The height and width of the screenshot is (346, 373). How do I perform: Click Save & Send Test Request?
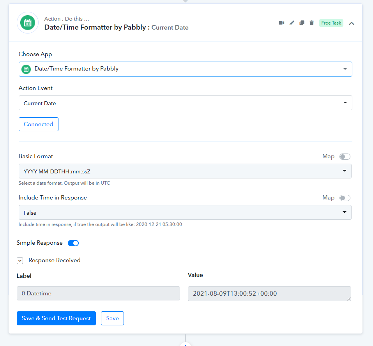[x=56, y=318]
